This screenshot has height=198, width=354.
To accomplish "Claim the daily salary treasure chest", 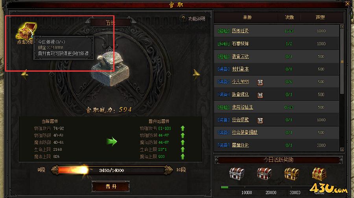I will coord(26,31).
